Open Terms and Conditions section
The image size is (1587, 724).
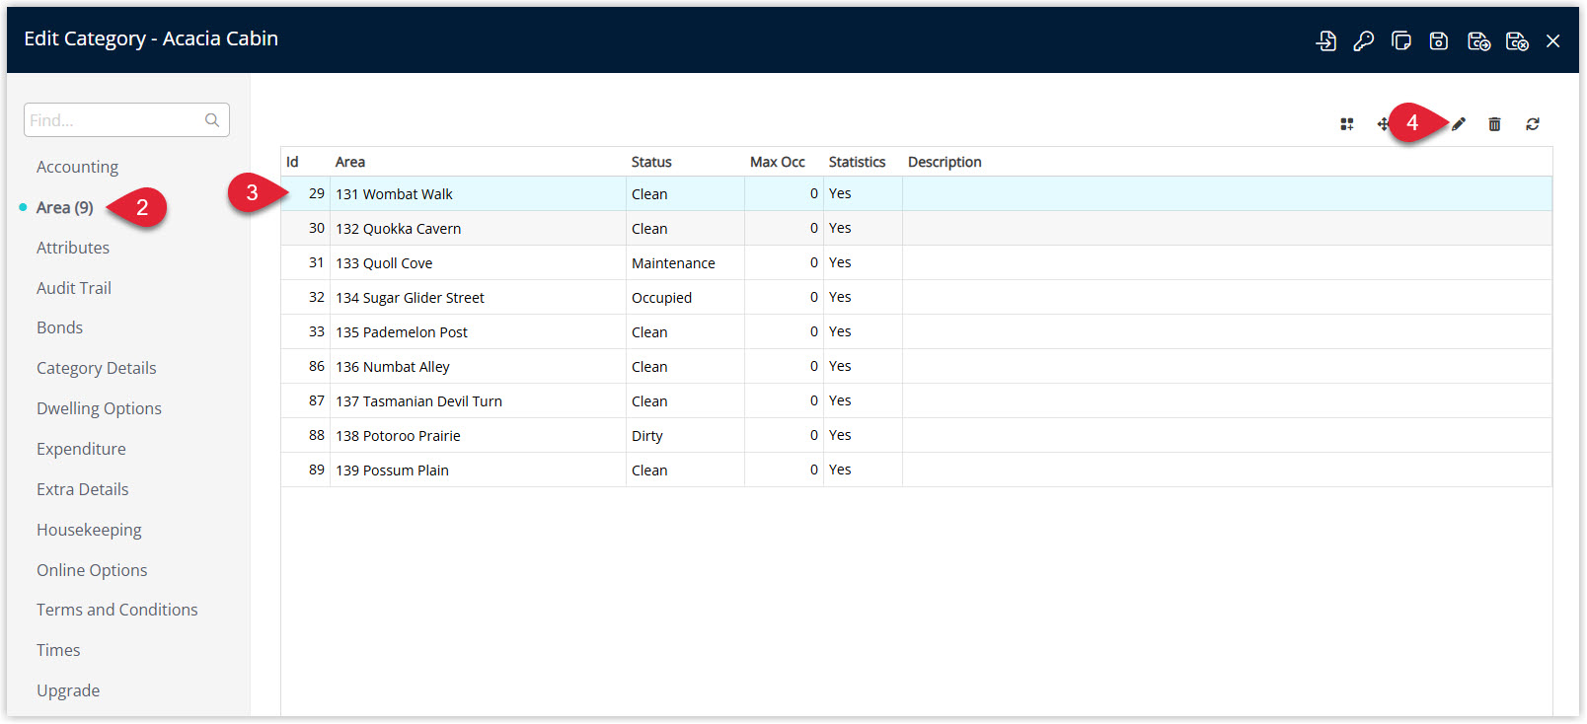(x=117, y=610)
